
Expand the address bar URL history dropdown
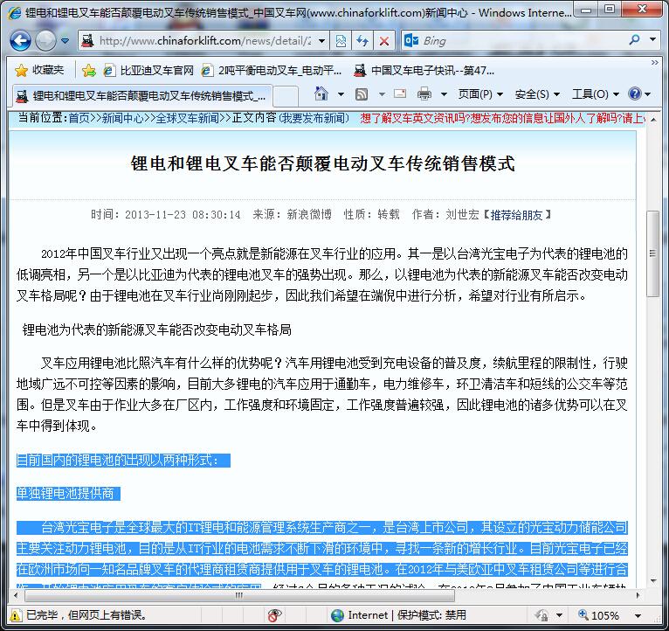pos(321,41)
